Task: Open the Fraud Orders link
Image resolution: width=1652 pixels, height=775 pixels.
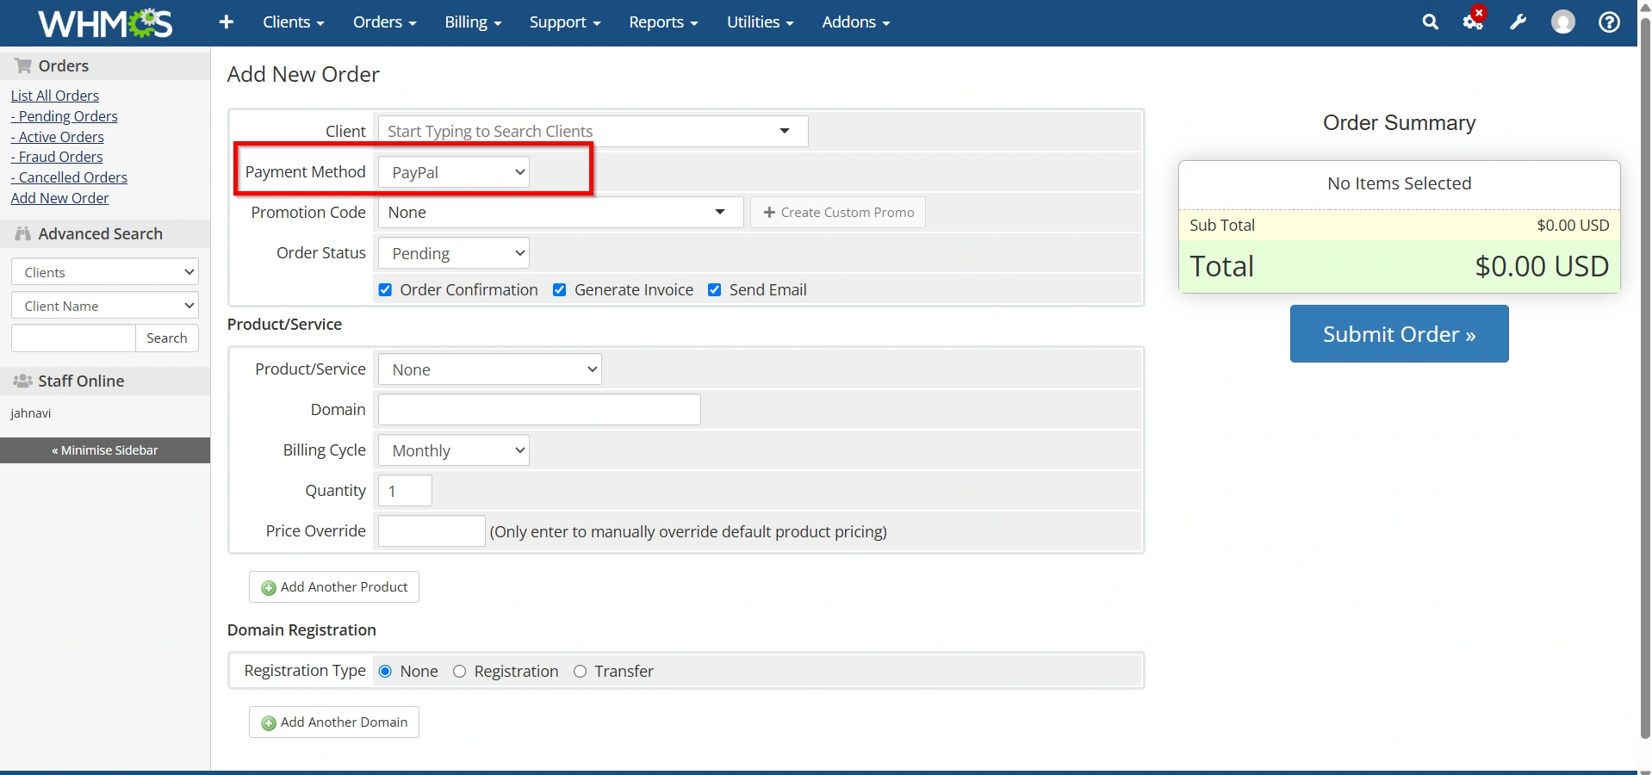Action: click(57, 157)
